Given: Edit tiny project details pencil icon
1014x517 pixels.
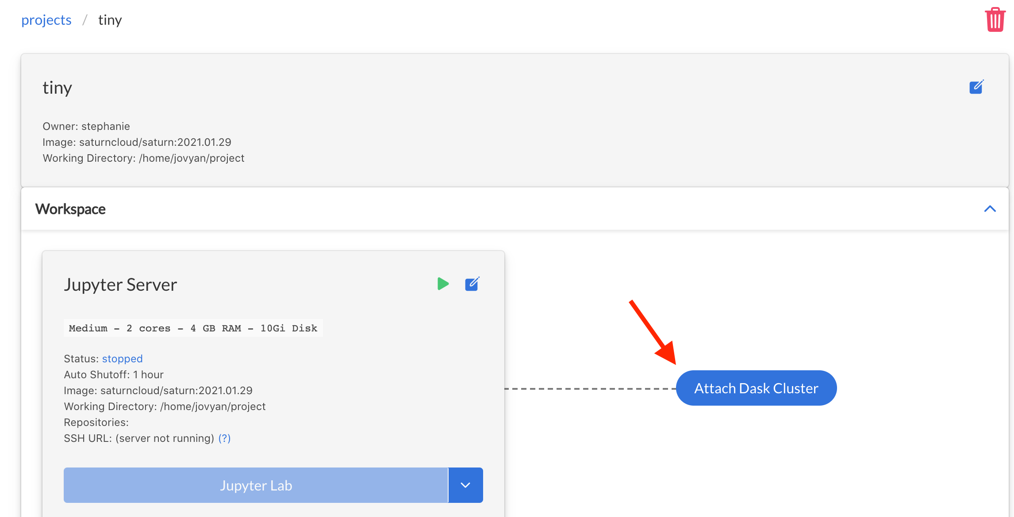Looking at the screenshot, I should [976, 87].
